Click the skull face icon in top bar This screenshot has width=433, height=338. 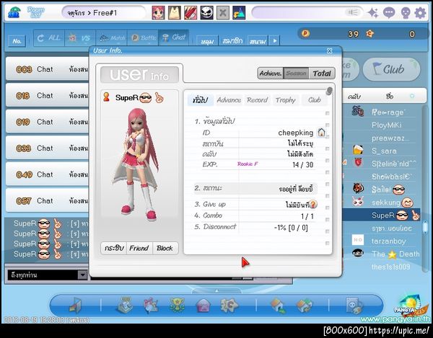(206, 13)
